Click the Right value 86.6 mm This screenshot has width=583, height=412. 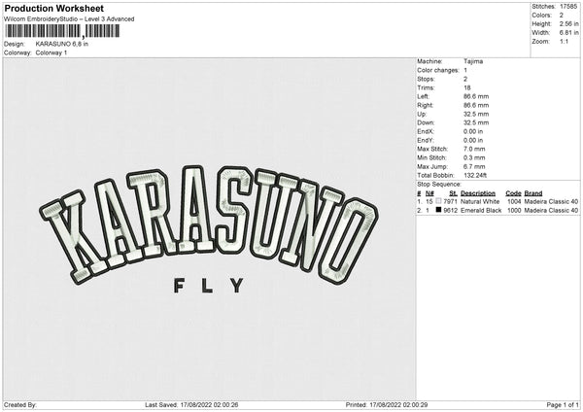pos(476,105)
